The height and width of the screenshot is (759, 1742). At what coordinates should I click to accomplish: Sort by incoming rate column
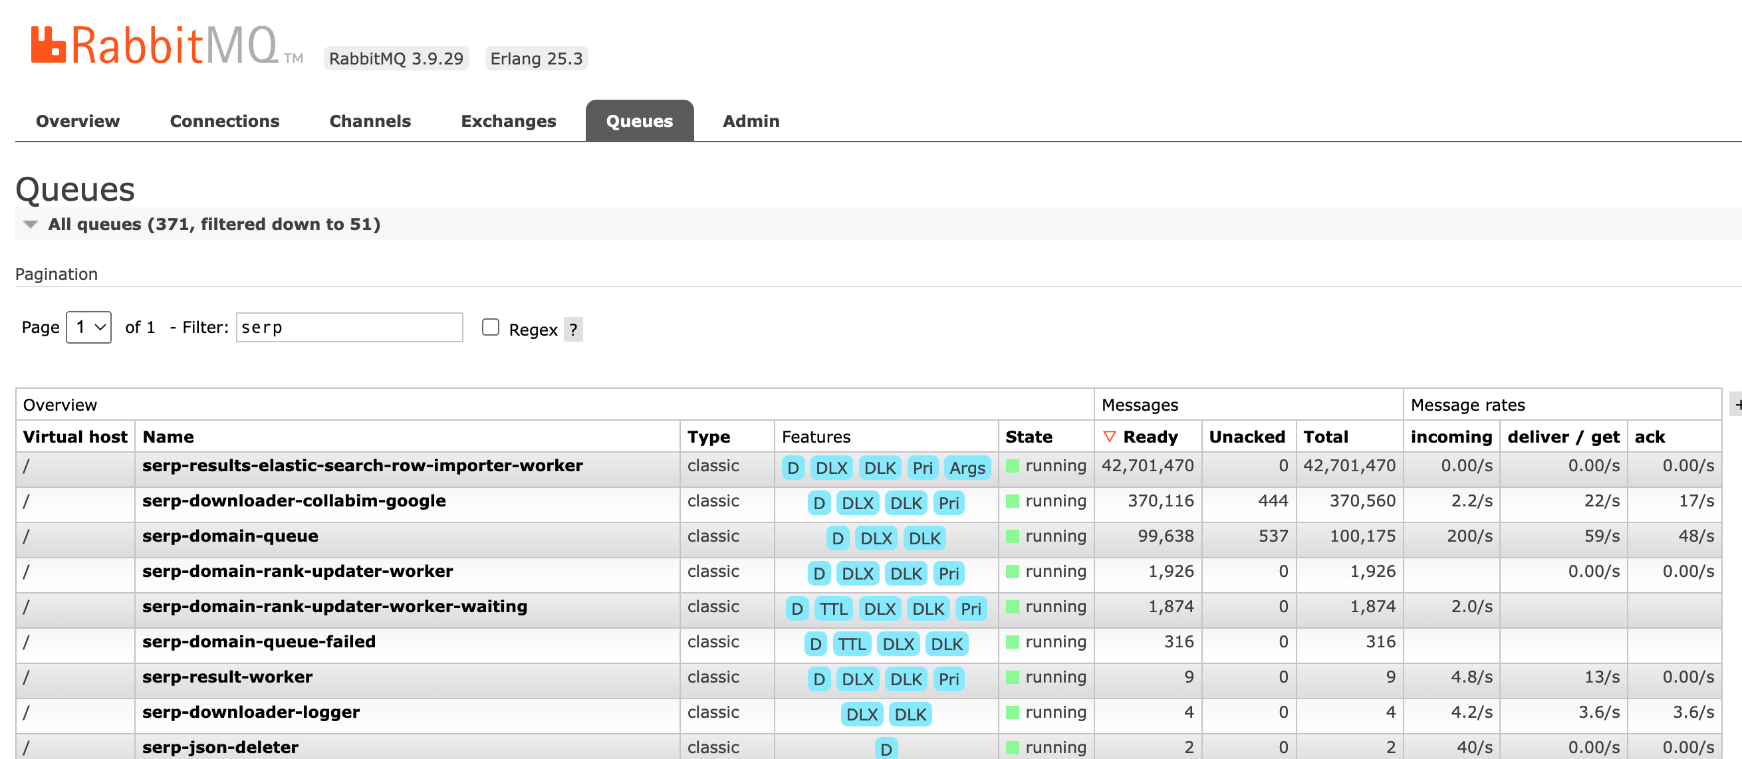pos(1451,437)
